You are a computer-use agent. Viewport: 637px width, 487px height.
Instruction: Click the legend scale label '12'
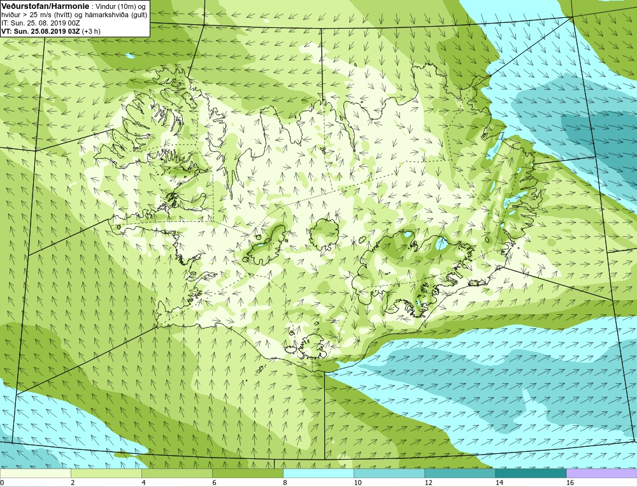(429, 483)
